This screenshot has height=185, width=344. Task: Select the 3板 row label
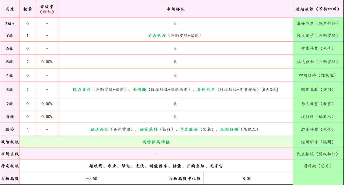pyautogui.click(x=10, y=89)
